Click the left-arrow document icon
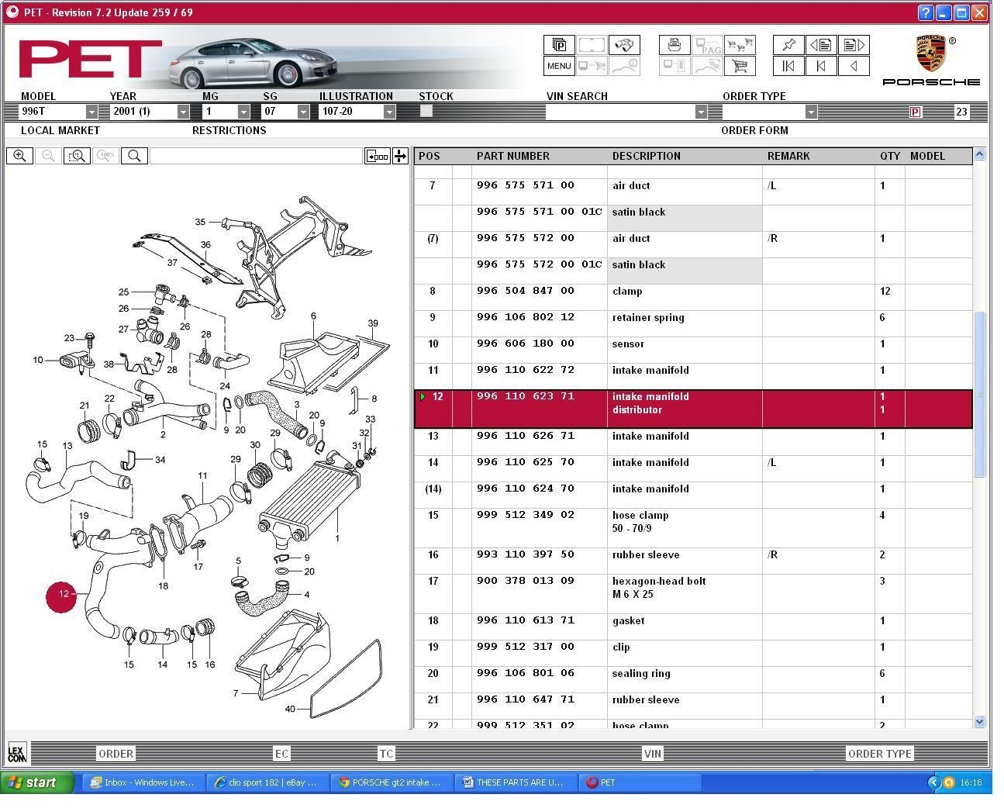Screen dimensions: 1004x808 click(x=821, y=45)
